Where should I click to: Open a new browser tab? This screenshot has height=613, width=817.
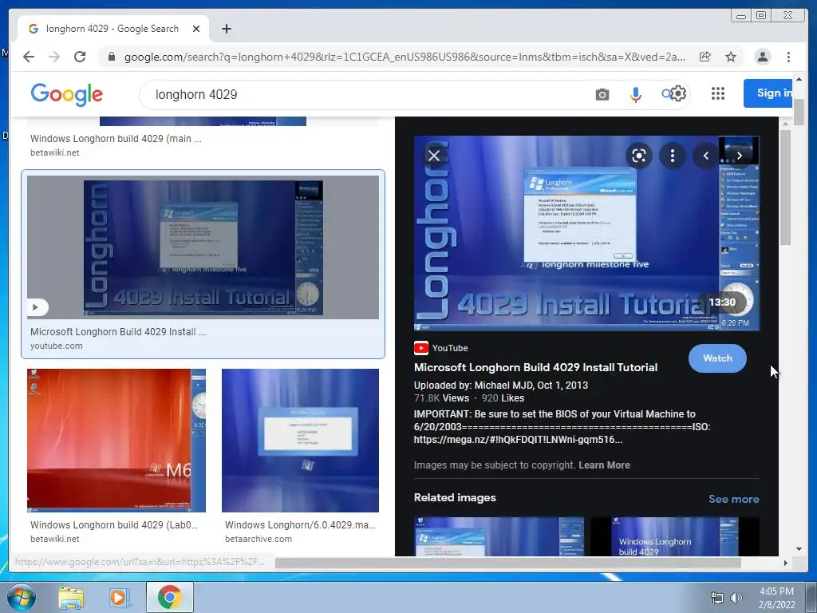click(226, 29)
